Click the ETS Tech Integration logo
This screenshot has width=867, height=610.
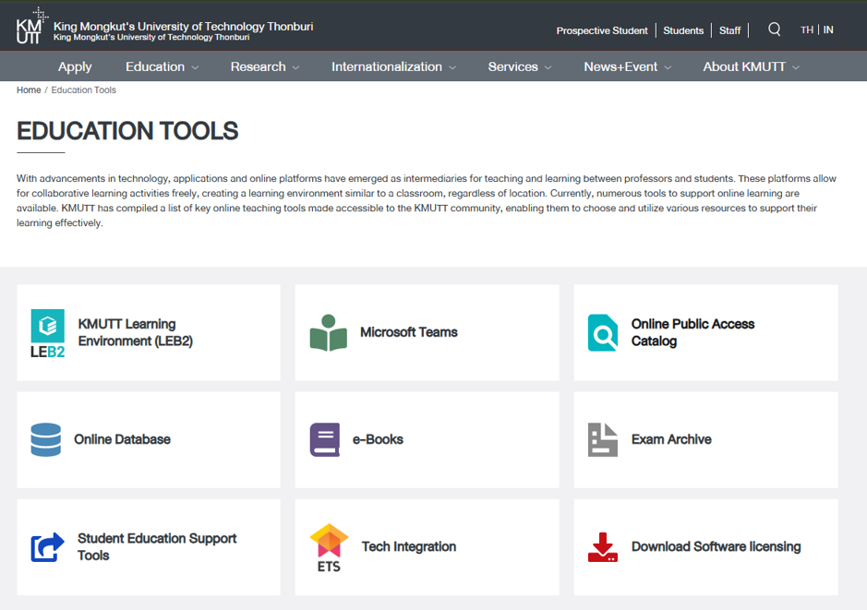(x=329, y=547)
